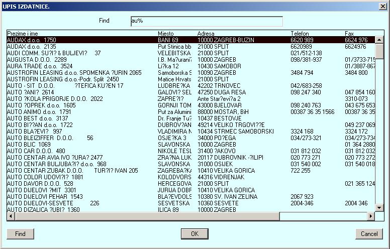Focus the Find text field containing au%
This screenshot has height=249, width=390.
coord(207,21)
